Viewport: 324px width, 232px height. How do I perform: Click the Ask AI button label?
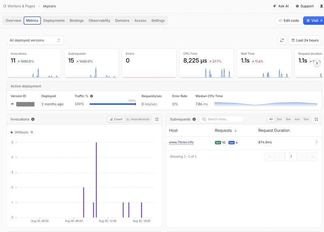(x=283, y=6)
